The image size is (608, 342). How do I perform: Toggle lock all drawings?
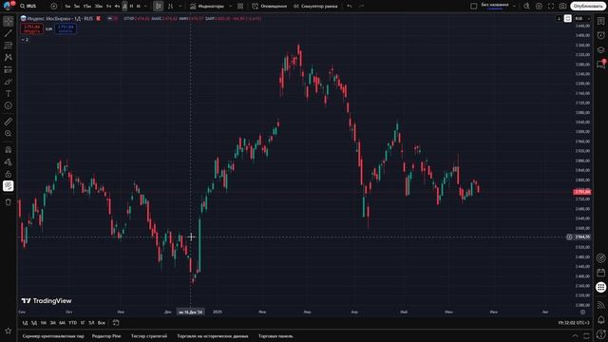(x=9, y=174)
